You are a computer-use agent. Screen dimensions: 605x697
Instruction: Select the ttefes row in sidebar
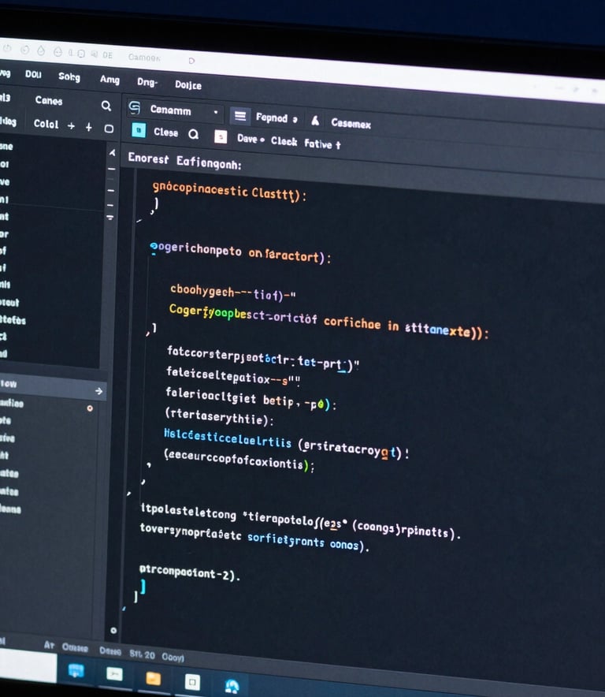tap(13, 319)
